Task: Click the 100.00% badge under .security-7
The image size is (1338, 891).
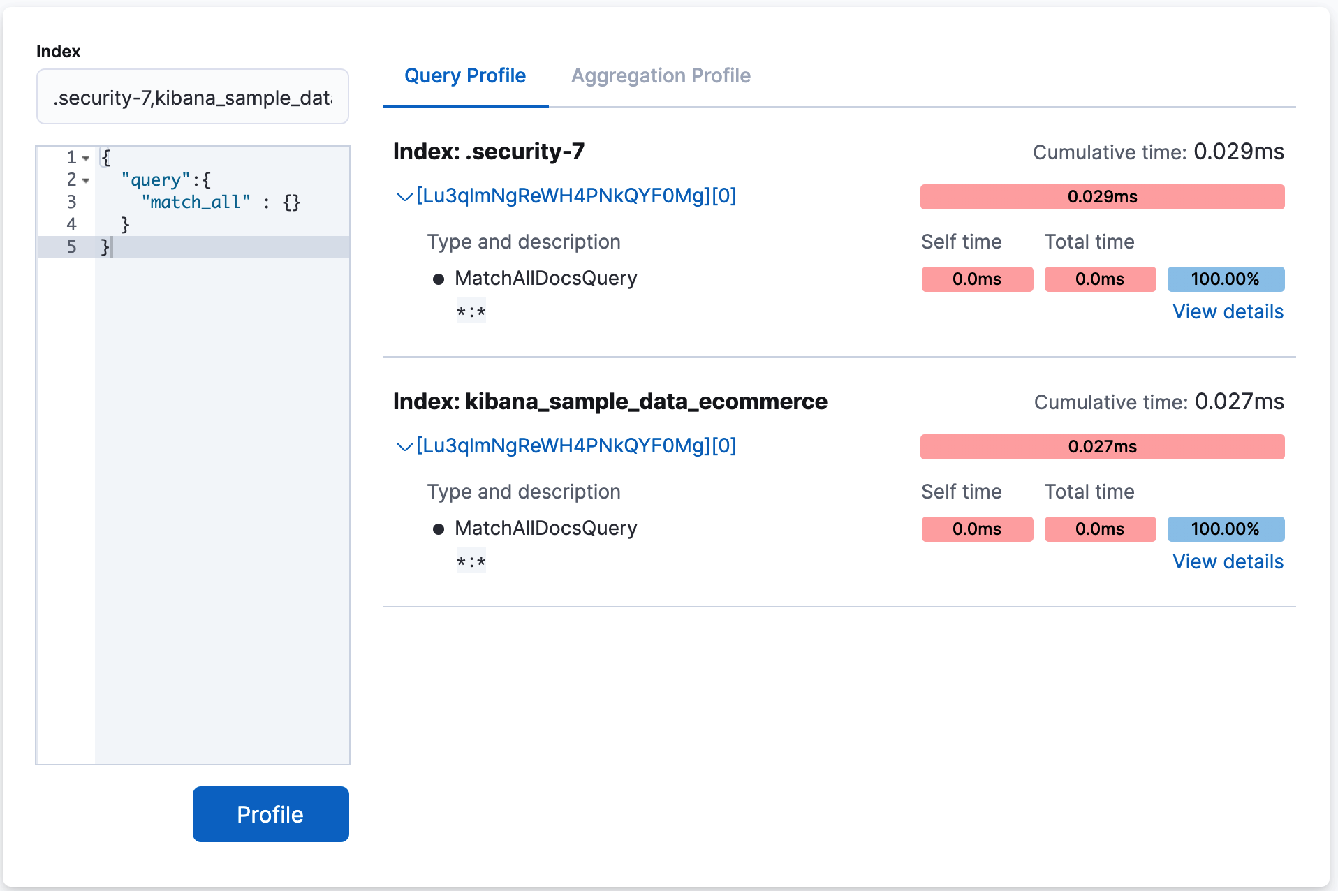Action: point(1226,279)
